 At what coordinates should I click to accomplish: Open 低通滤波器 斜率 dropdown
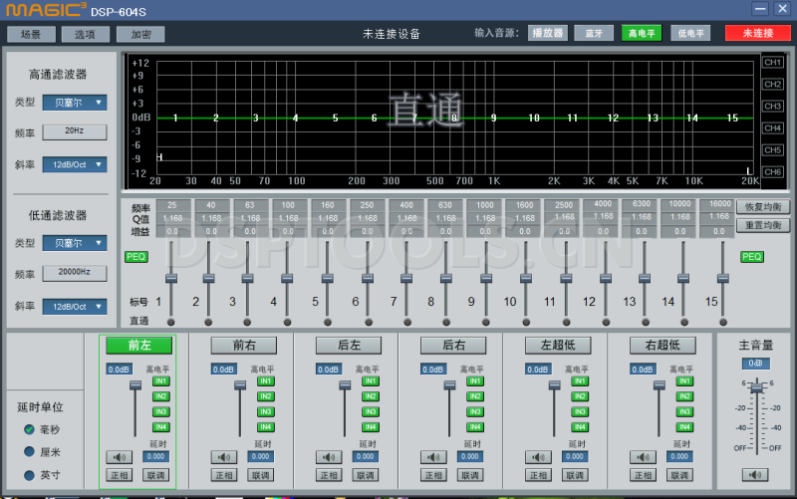click(75, 307)
